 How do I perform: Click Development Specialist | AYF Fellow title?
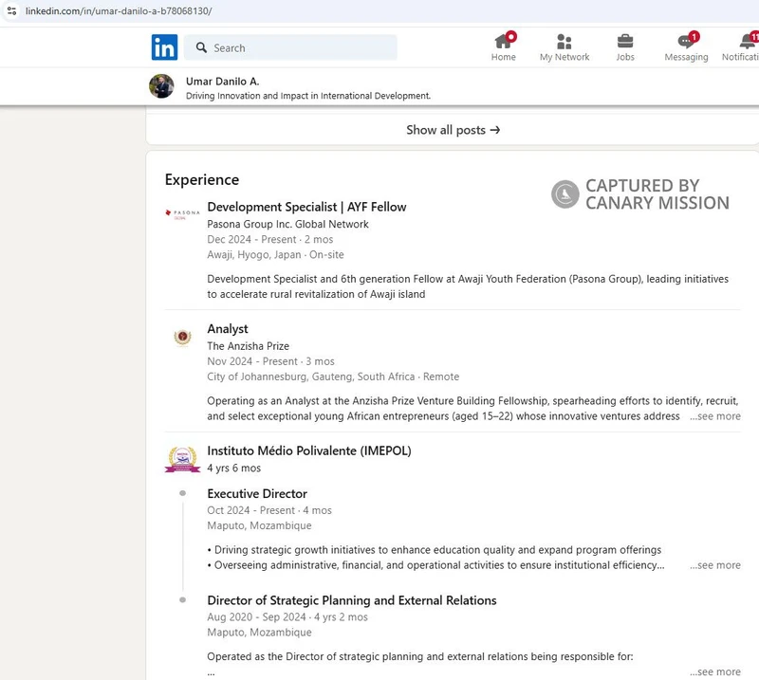(x=306, y=207)
